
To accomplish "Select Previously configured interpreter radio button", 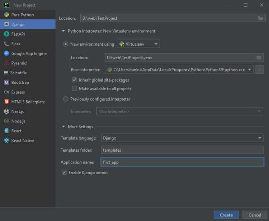I will coord(66,99).
